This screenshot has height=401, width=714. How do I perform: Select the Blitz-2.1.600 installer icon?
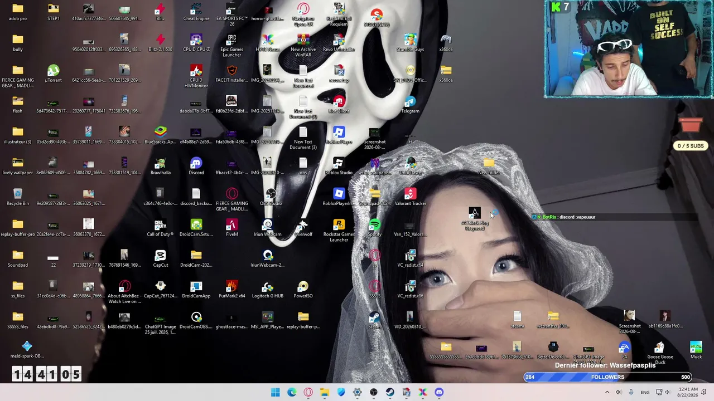click(160, 43)
